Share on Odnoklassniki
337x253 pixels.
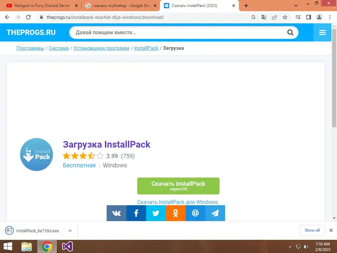click(x=176, y=213)
